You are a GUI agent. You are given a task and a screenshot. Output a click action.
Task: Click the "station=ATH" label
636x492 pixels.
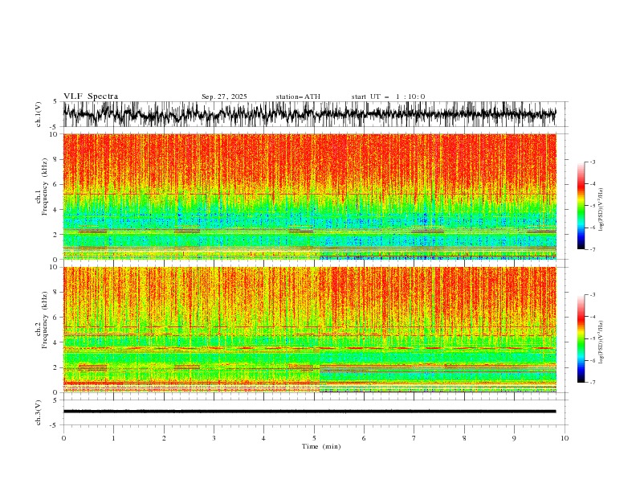pos(298,96)
